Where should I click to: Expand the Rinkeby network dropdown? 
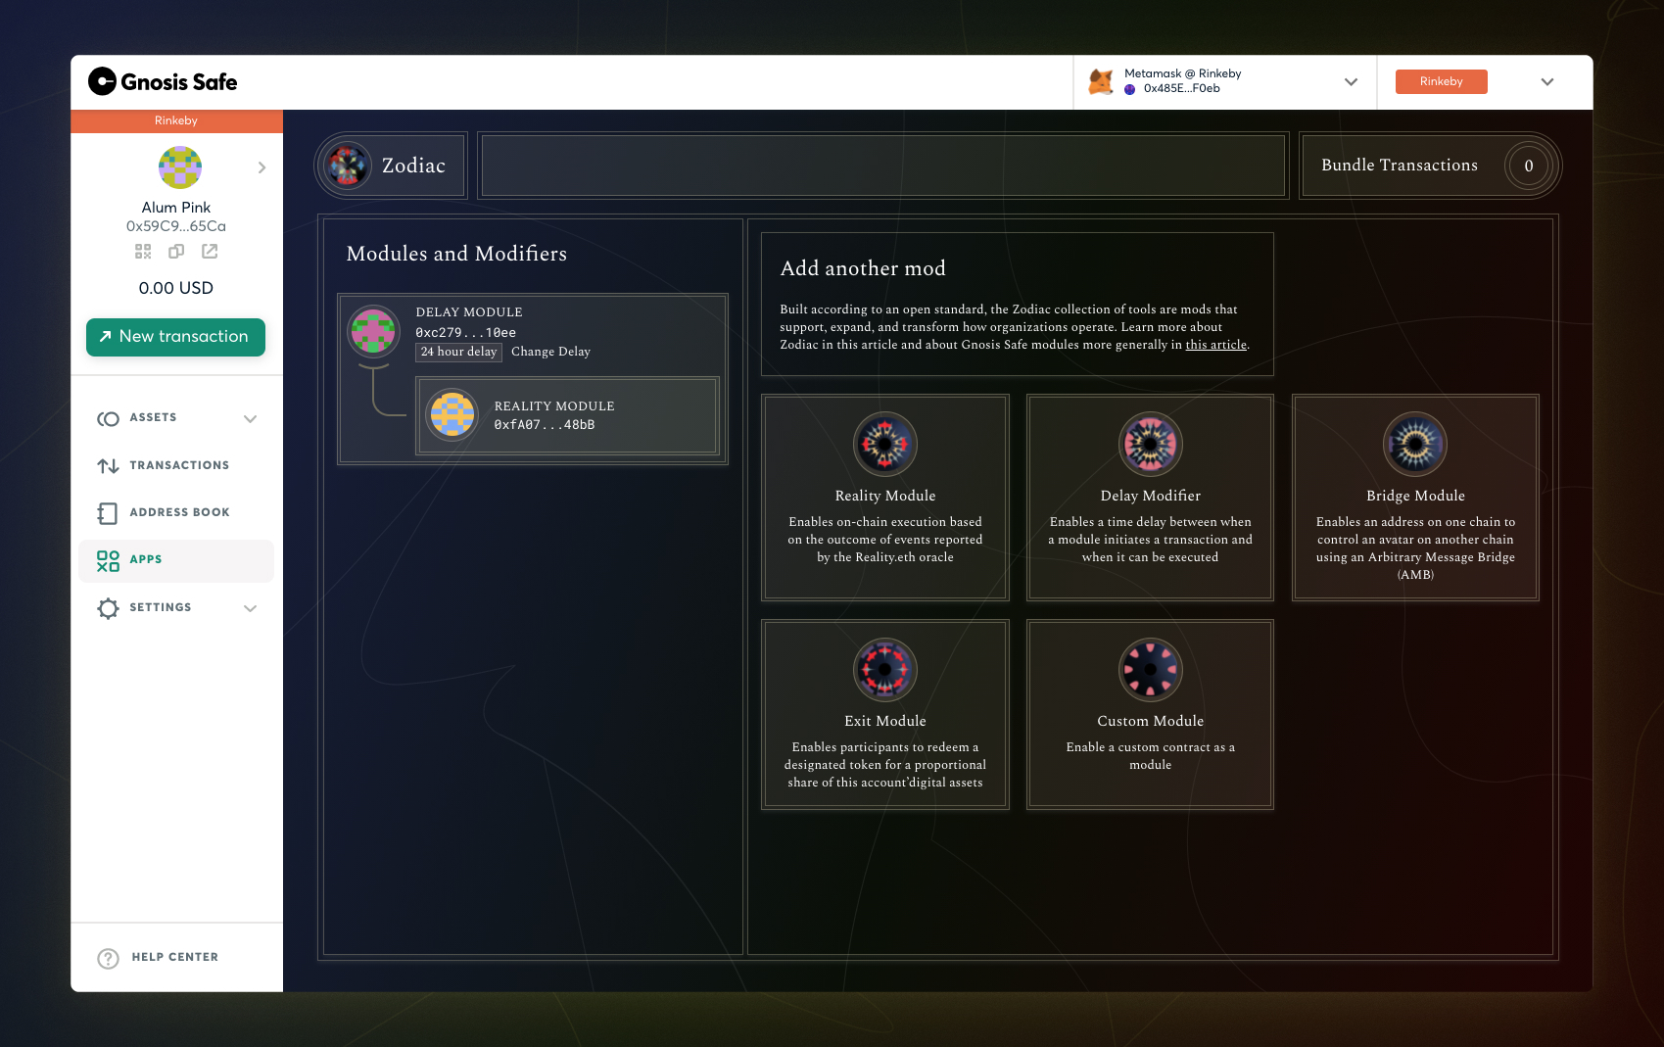1545,81
